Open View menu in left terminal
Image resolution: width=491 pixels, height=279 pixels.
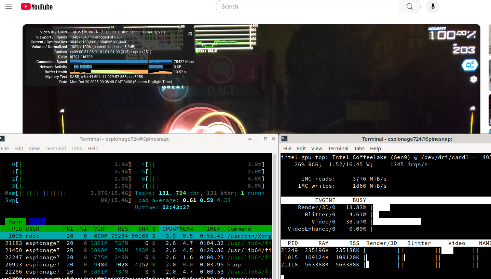tap(34, 149)
